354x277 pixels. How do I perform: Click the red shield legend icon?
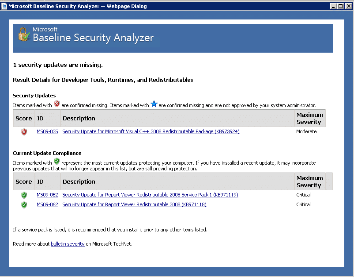point(56,104)
